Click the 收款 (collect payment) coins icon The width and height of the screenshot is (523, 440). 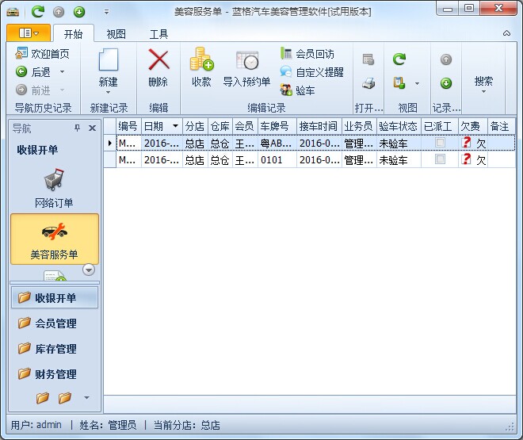click(x=201, y=61)
